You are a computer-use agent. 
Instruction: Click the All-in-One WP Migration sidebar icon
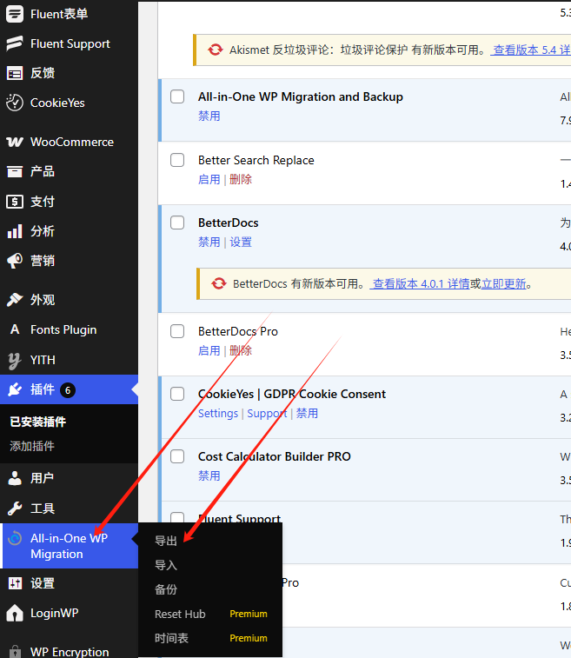(15, 538)
